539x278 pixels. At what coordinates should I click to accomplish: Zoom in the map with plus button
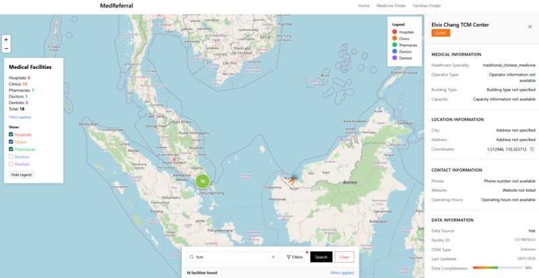tap(6, 39)
